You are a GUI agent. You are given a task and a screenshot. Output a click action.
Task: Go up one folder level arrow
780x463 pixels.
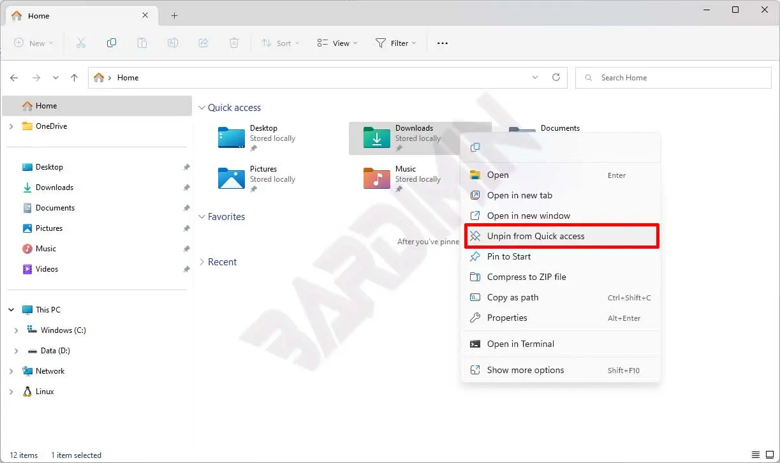point(74,78)
